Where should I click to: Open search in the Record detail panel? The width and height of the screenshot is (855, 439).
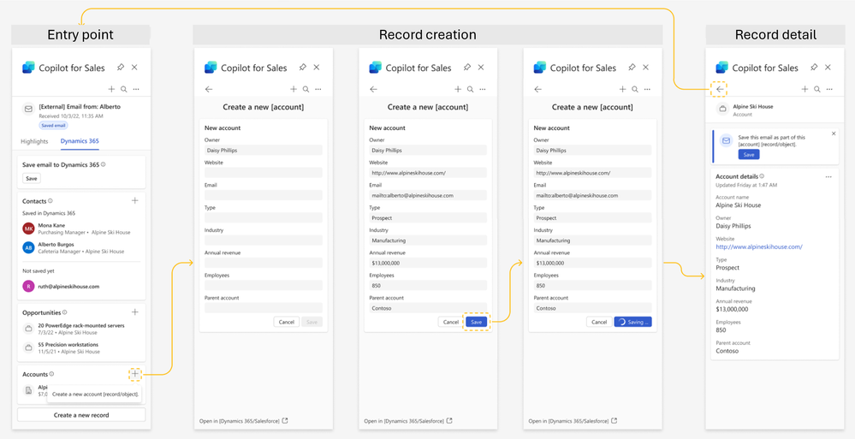(817, 89)
